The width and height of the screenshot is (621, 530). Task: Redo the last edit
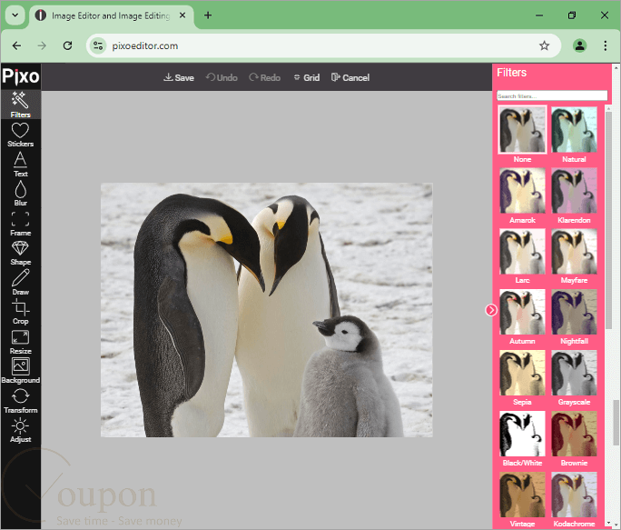264,77
